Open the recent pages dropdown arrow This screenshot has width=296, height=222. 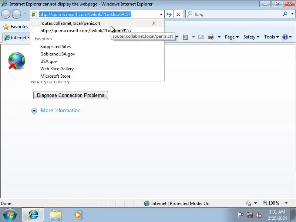tap(24, 14)
